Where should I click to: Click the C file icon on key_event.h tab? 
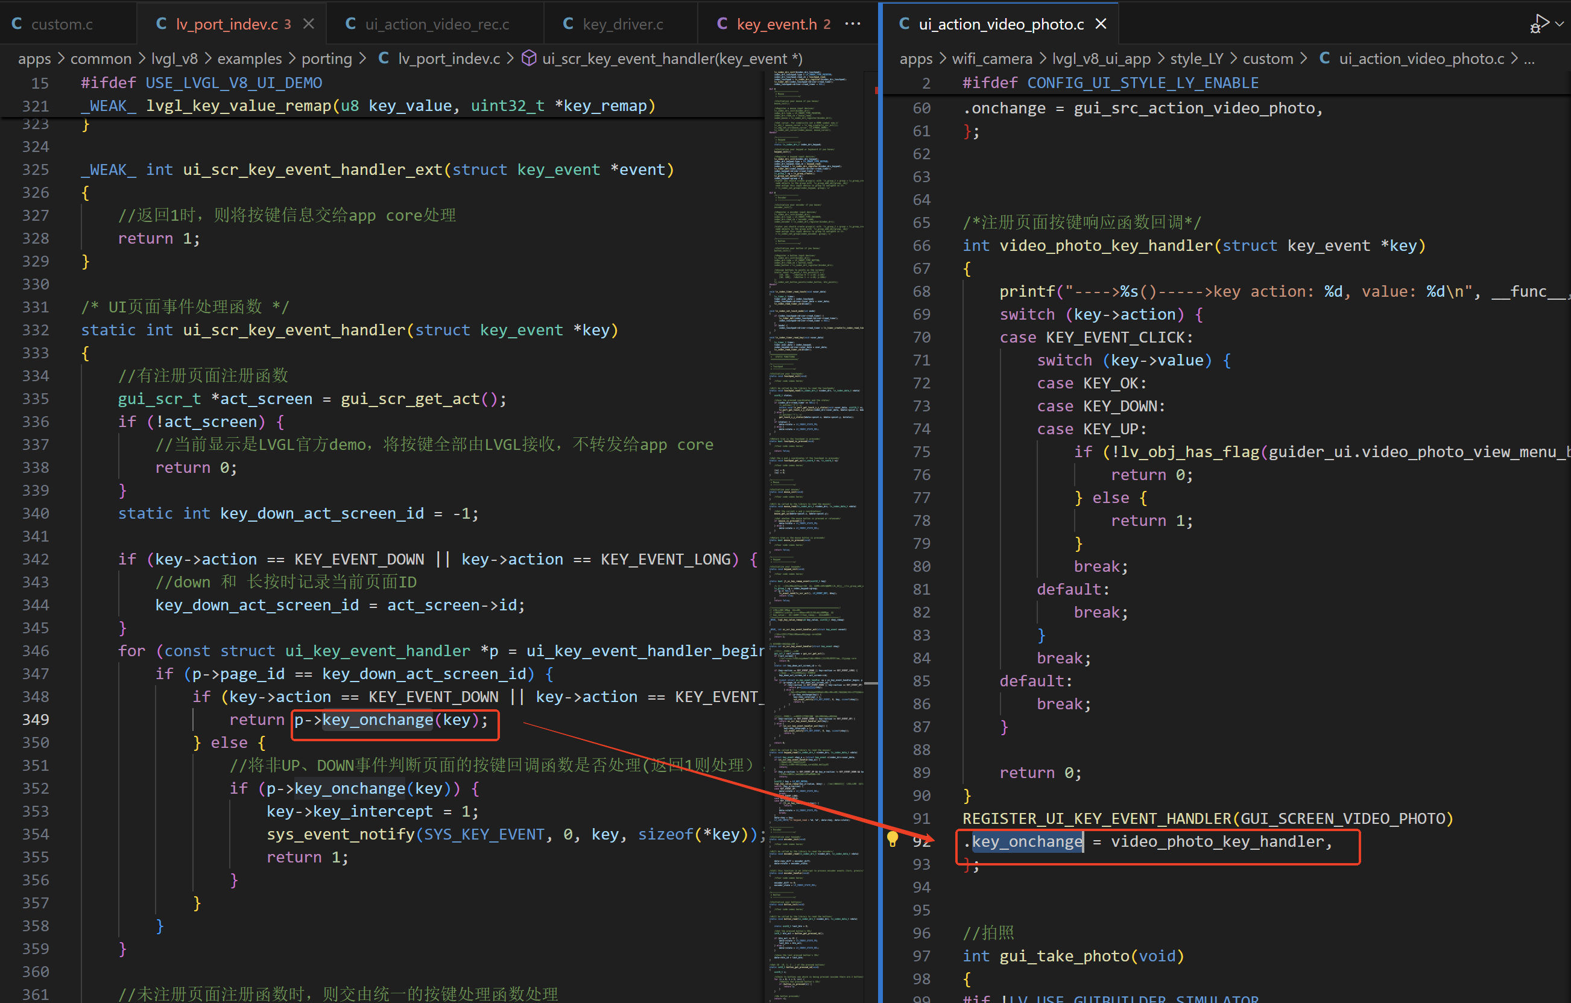722,24
